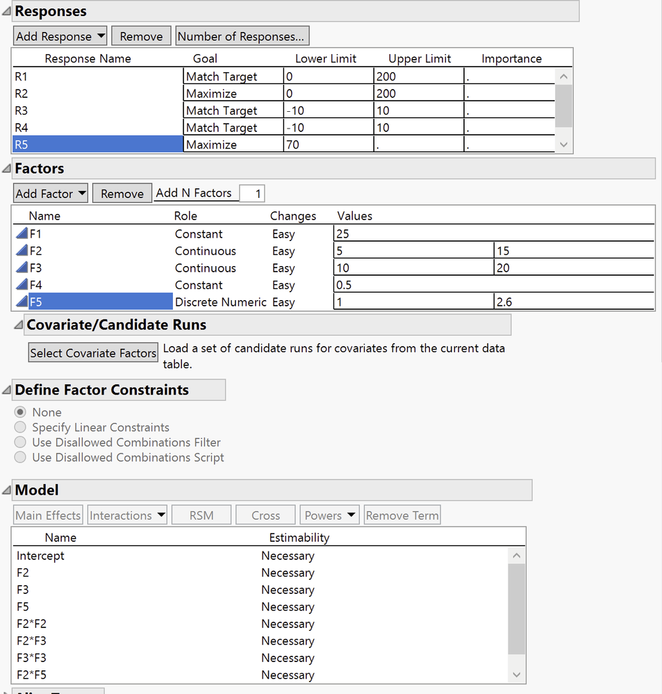Enable Use Disallowed Combinations Filter
The height and width of the screenshot is (694, 662).
(x=20, y=443)
